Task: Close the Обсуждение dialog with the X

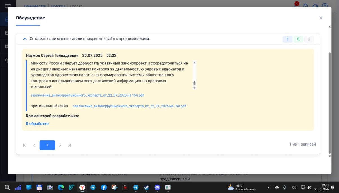Action: 321,18
